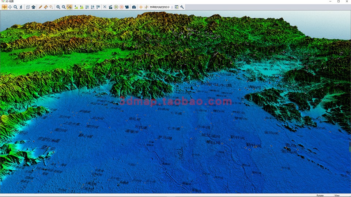The image size is (351, 197).
Task: Click the 罗马湖 map label
Action: click(x=165, y=138)
